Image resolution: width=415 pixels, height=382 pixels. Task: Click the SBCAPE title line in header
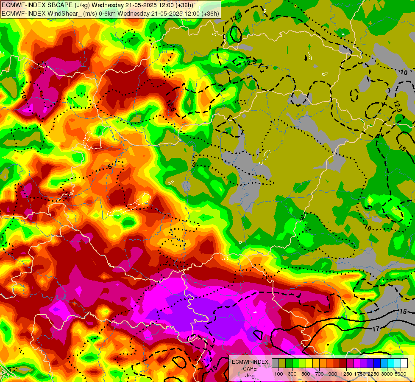pyautogui.click(x=97, y=5)
